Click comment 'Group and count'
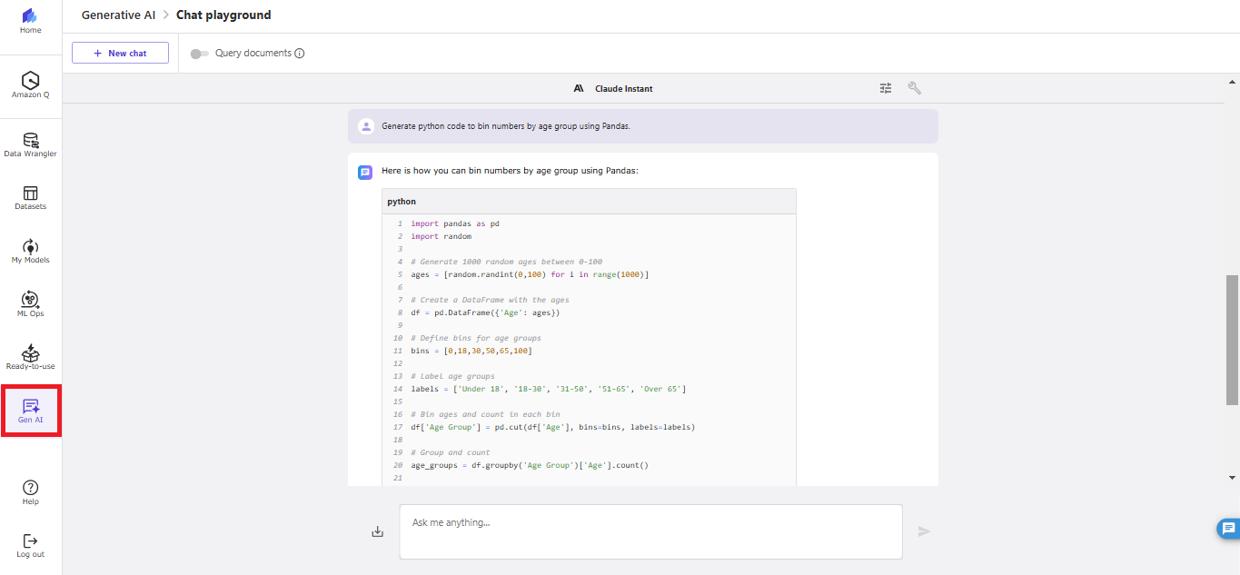Screen dimensions: 1240x575 451,452
